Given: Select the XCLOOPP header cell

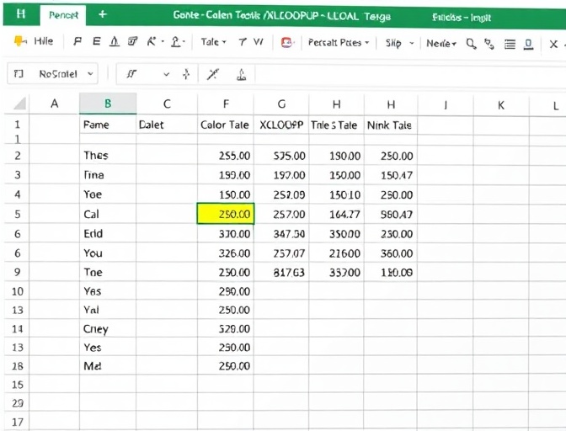Looking at the screenshot, I should pyautogui.click(x=281, y=125).
